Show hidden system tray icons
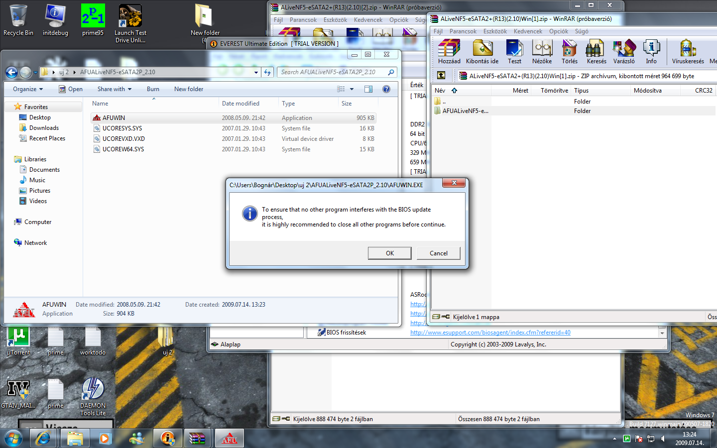This screenshot has width=717, height=448. (x=614, y=439)
